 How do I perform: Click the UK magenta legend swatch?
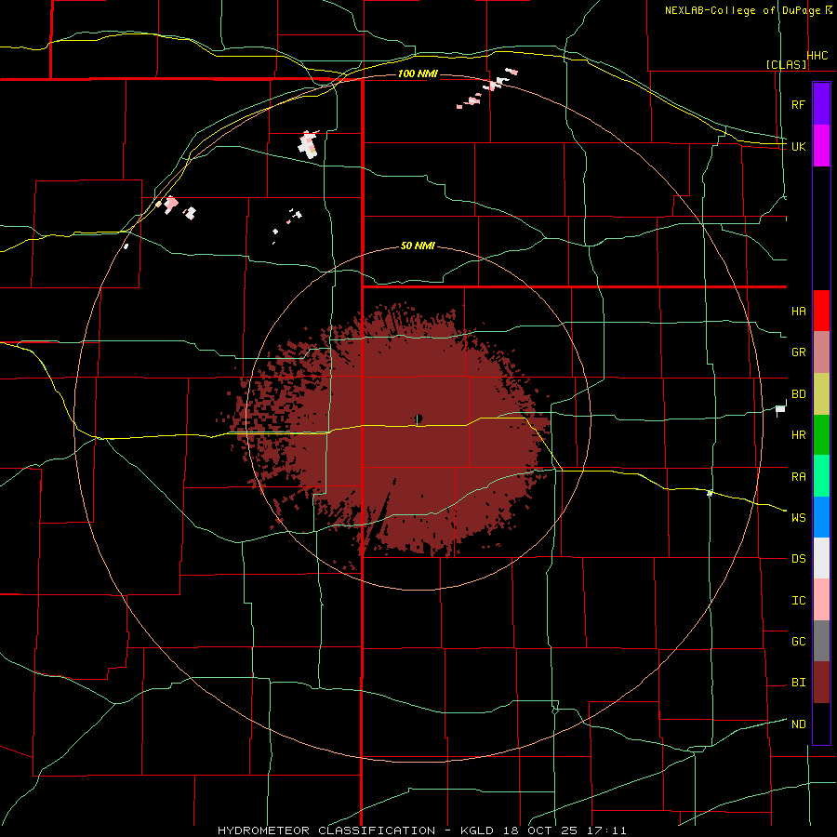tap(821, 146)
